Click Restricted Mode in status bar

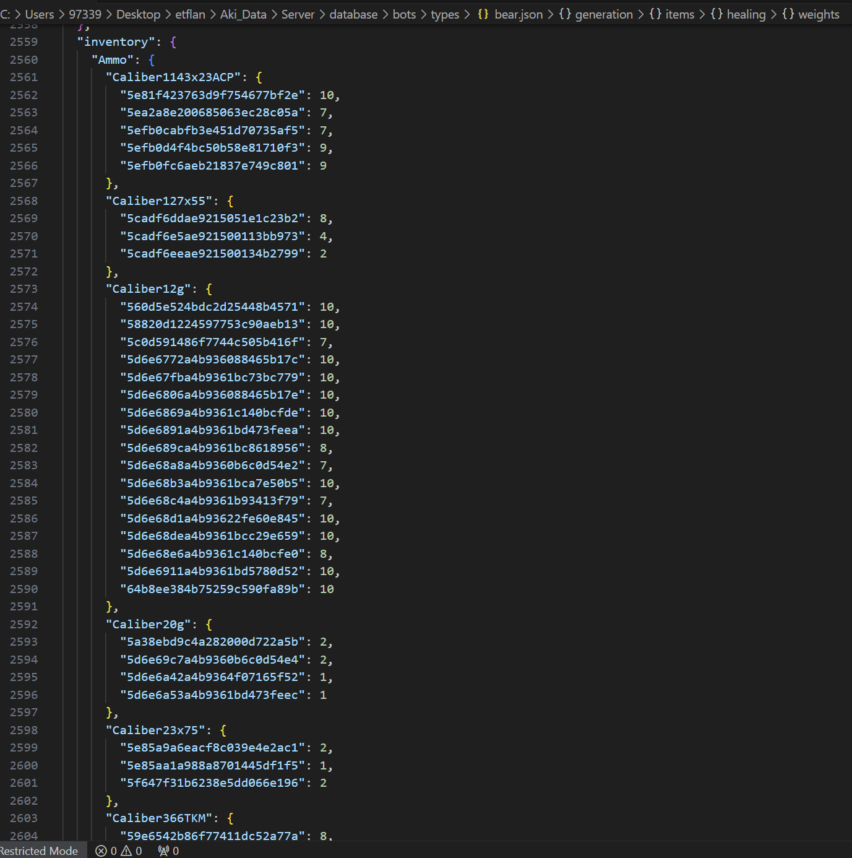point(39,851)
